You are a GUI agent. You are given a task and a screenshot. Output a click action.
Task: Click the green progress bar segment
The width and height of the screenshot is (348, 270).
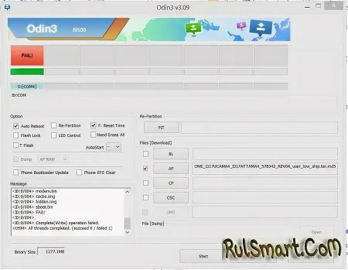coord(27,72)
